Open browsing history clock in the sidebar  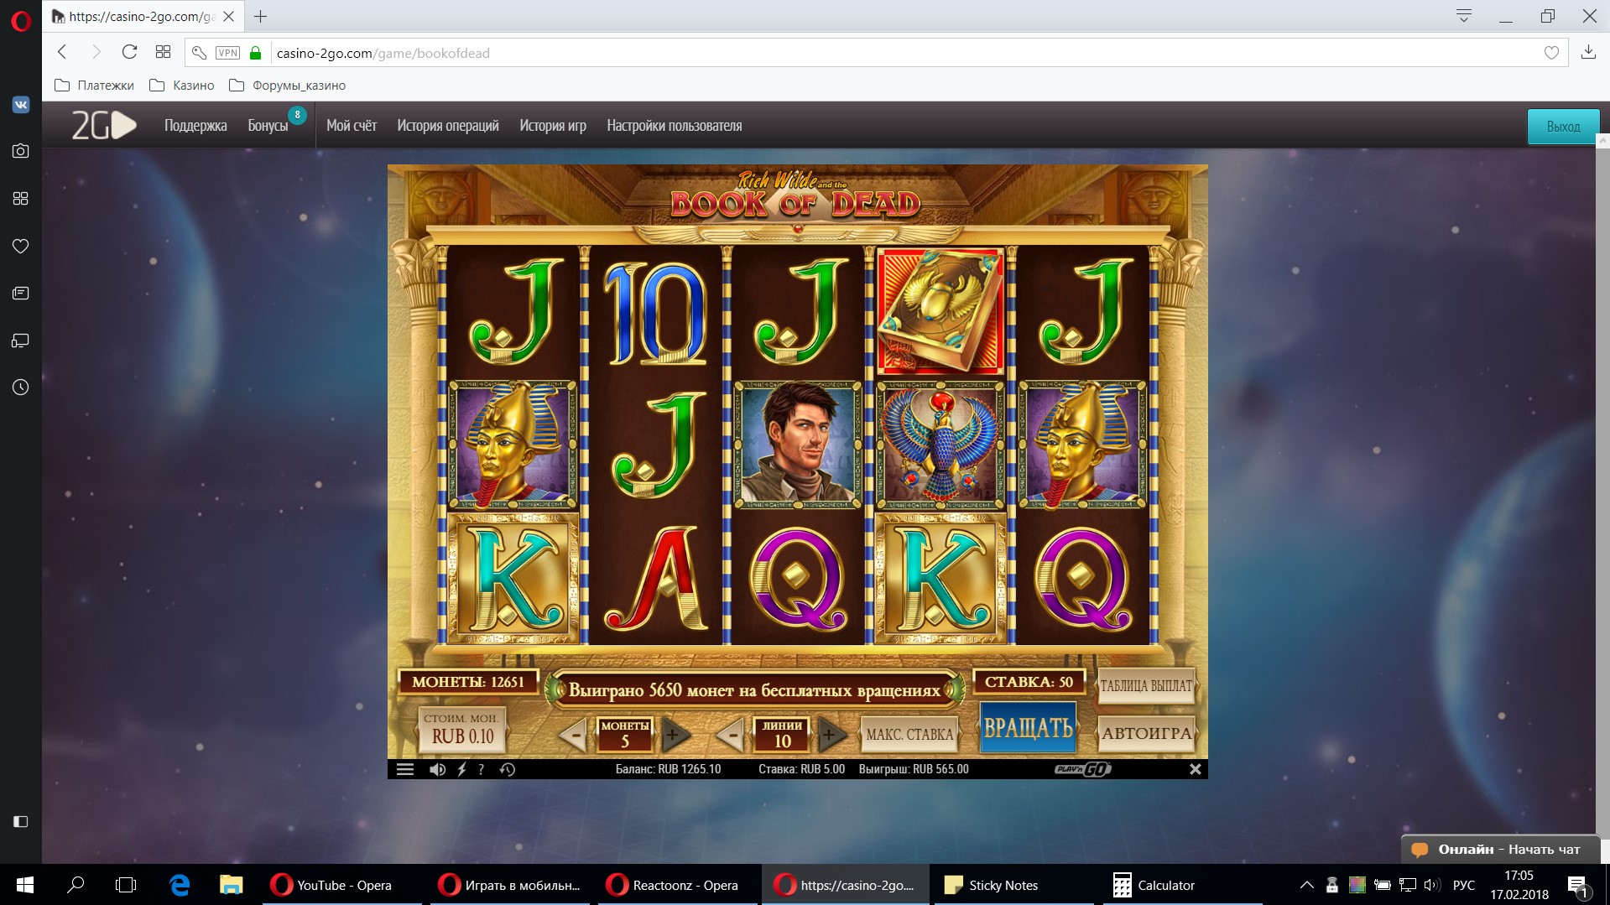pyautogui.click(x=21, y=387)
